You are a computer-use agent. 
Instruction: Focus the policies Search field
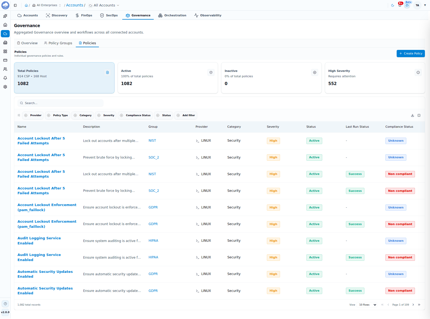60,103
